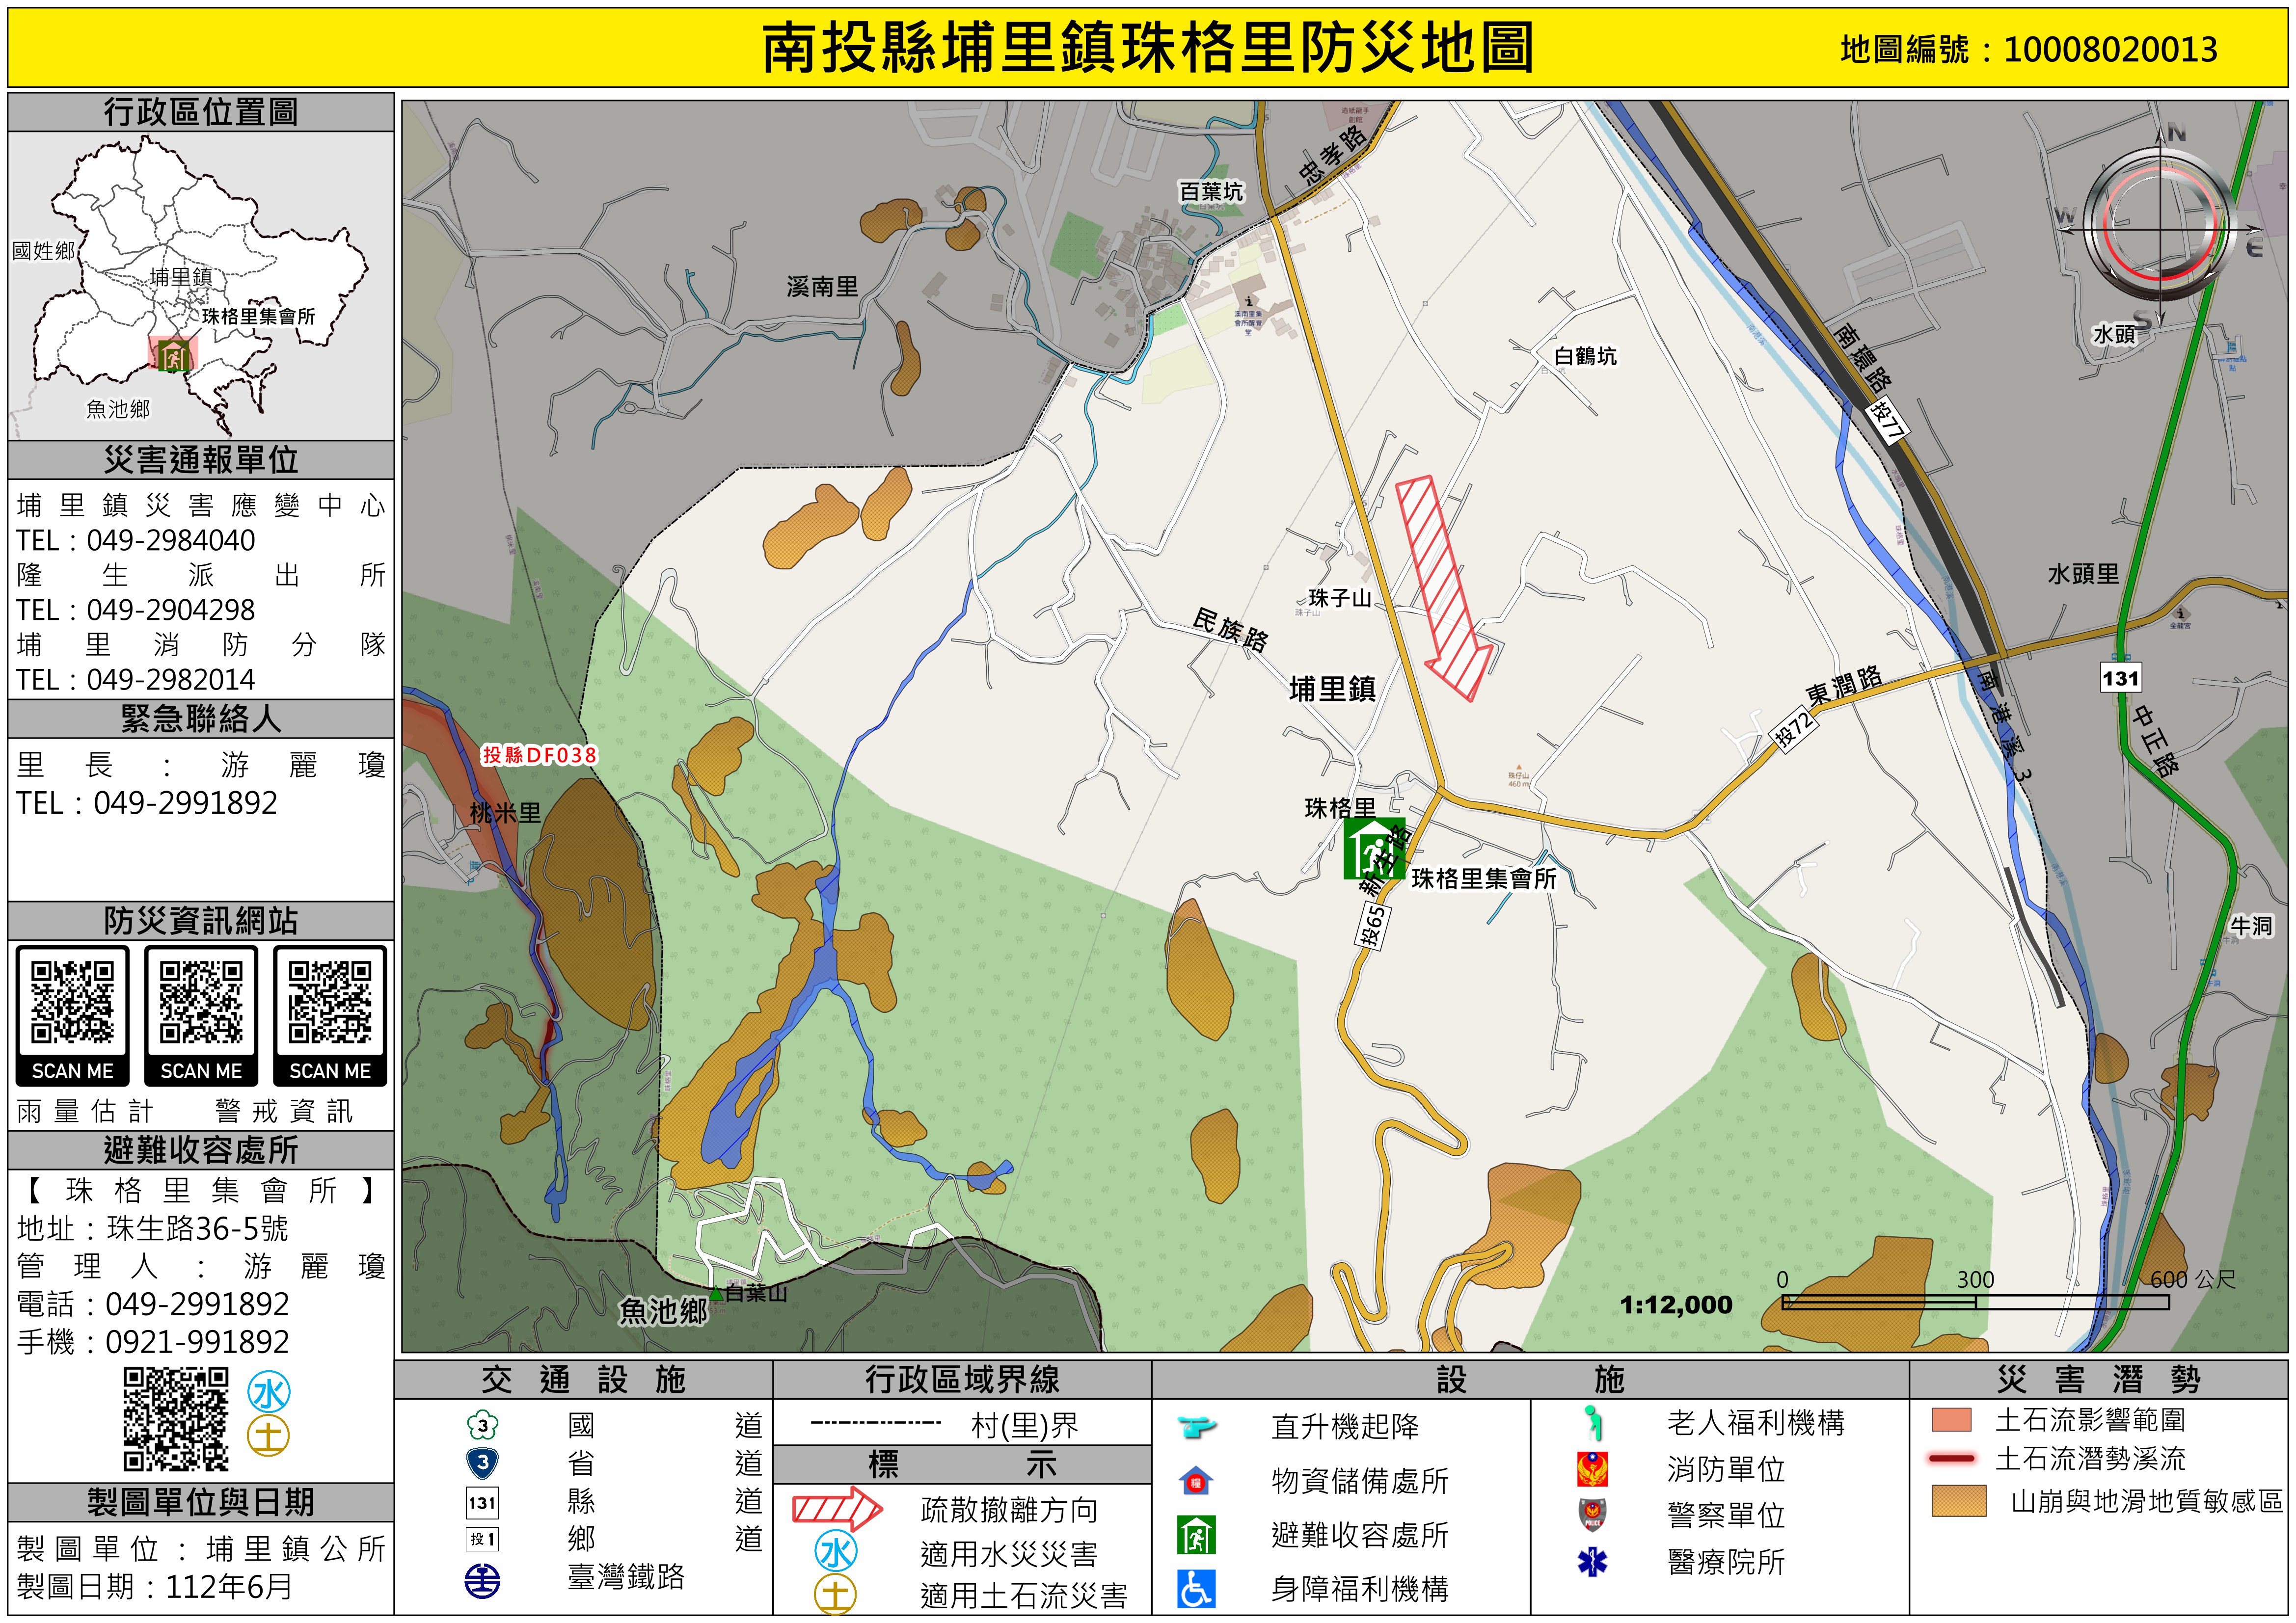Click the debris flow impact range color swatch

(1951, 1420)
